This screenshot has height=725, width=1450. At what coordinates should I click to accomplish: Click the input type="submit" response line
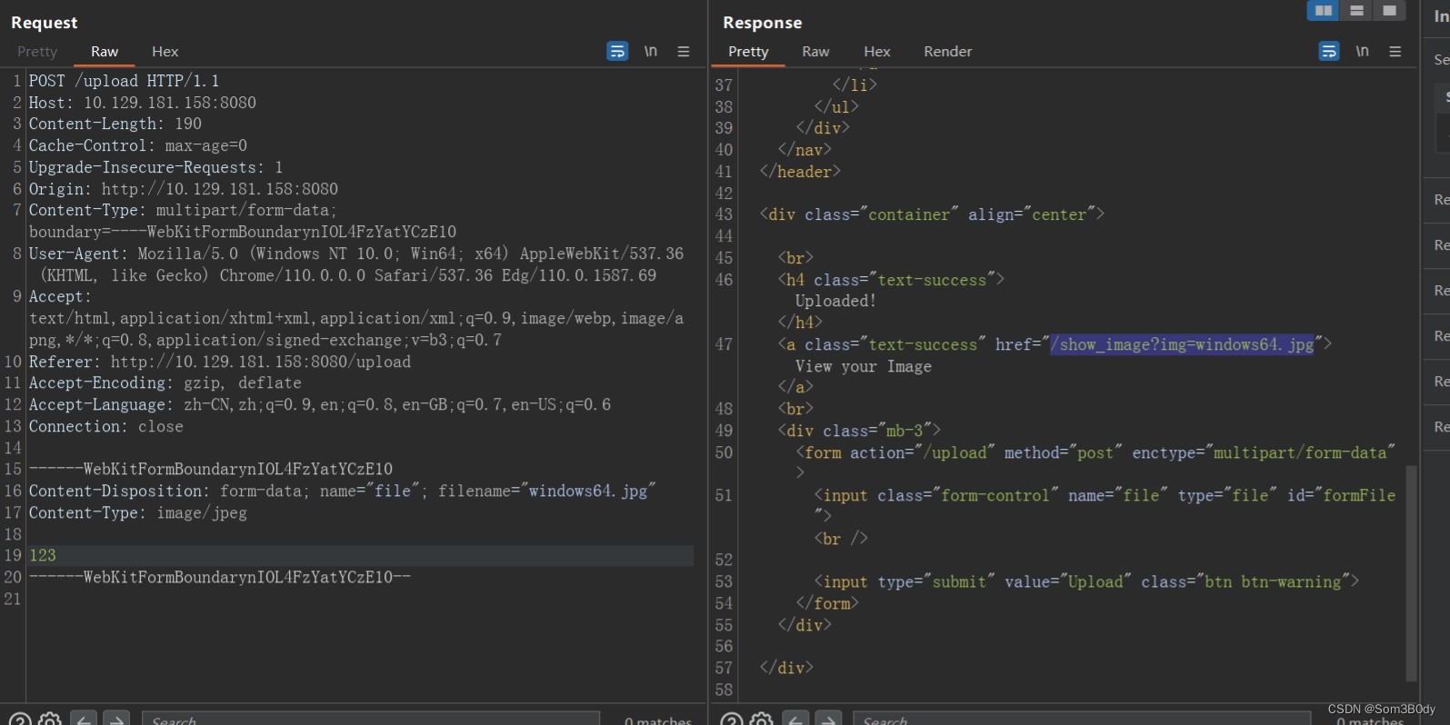tap(1086, 581)
